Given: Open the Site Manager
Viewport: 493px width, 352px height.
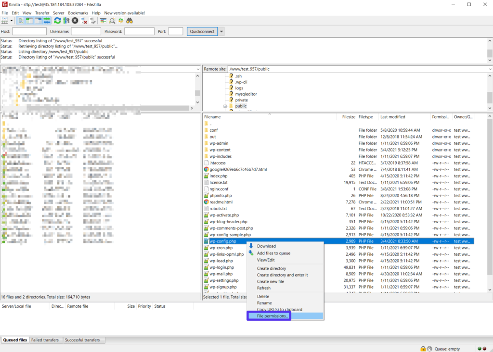Looking at the screenshot, I should (x=5, y=20).
